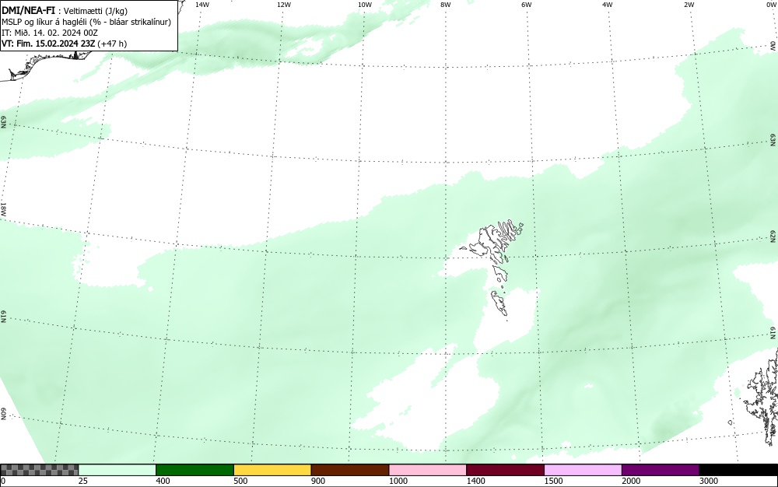The width and height of the screenshot is (778, 487).
Task: Click the dark green 400-500 legend swatch
Action: coord(194,470)
